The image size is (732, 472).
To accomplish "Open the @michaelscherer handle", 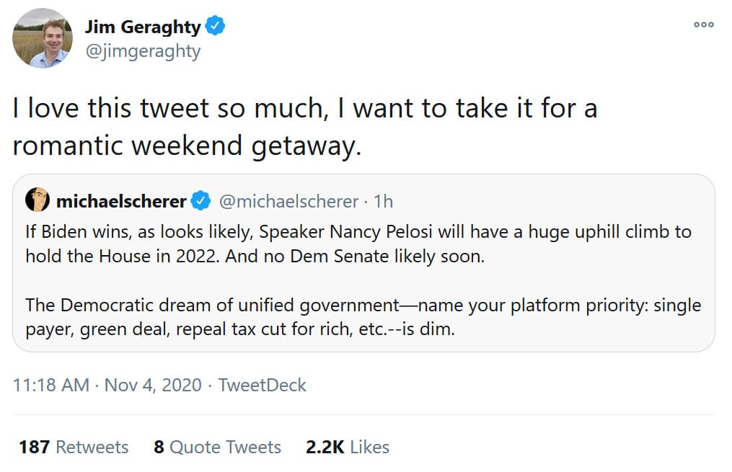I will [288, 201].
